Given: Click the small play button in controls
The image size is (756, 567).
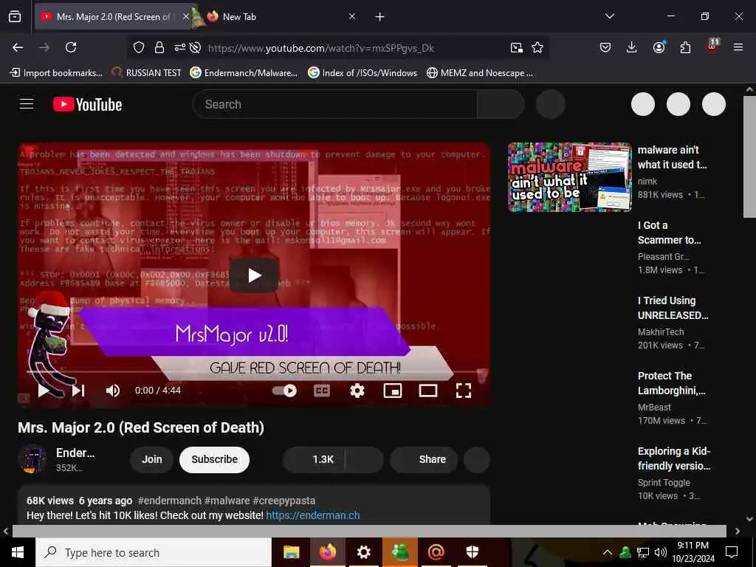Looking at the screenshot, I should (x=44, y=391).
